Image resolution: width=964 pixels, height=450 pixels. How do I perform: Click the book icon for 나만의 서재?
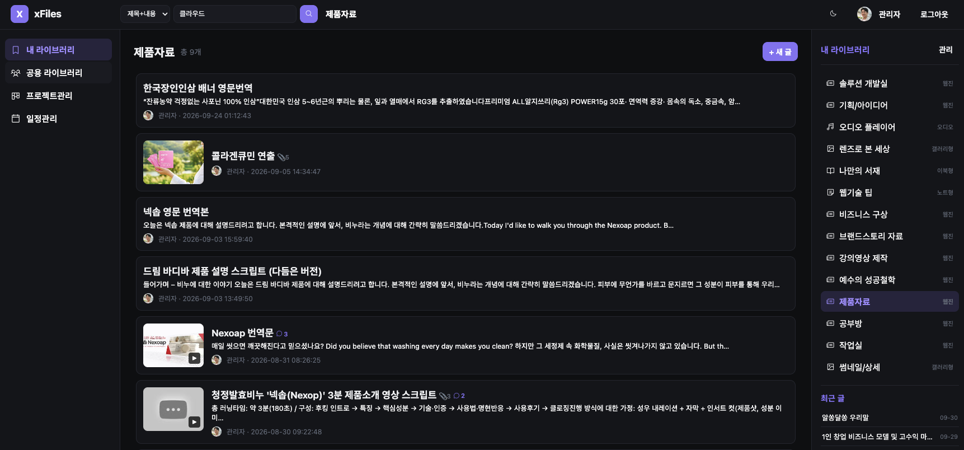(830, 171)
